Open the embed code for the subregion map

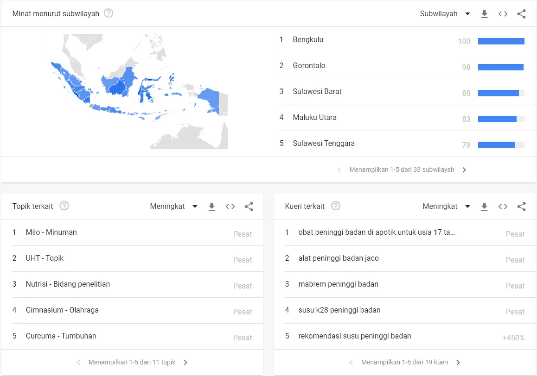(x=503, y=13)
